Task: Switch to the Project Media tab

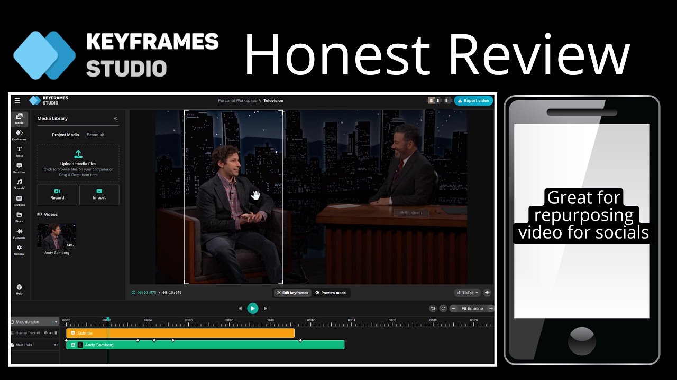Action: 65,135
